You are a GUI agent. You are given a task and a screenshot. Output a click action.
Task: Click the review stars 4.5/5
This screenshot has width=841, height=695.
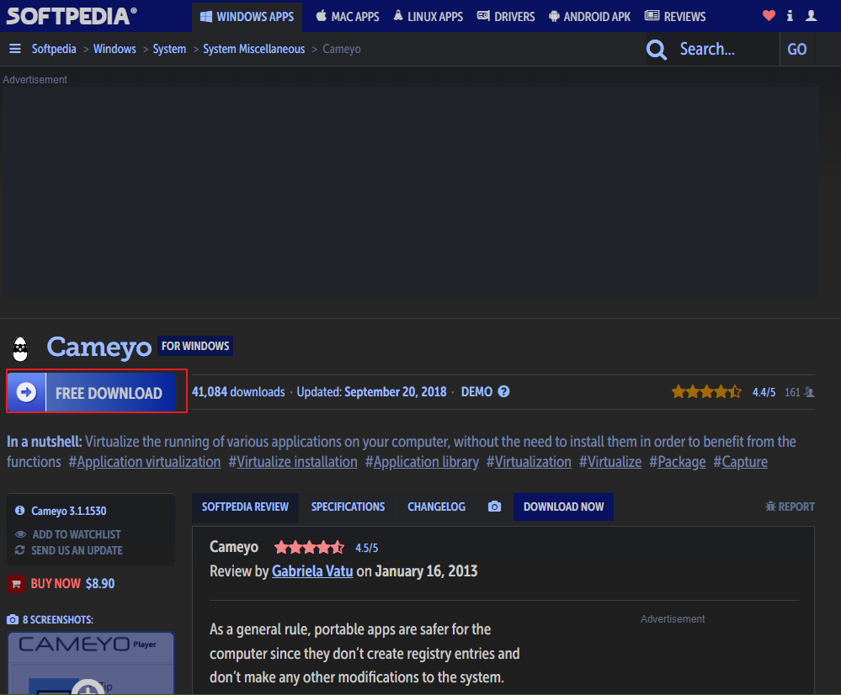click(310, 548)
